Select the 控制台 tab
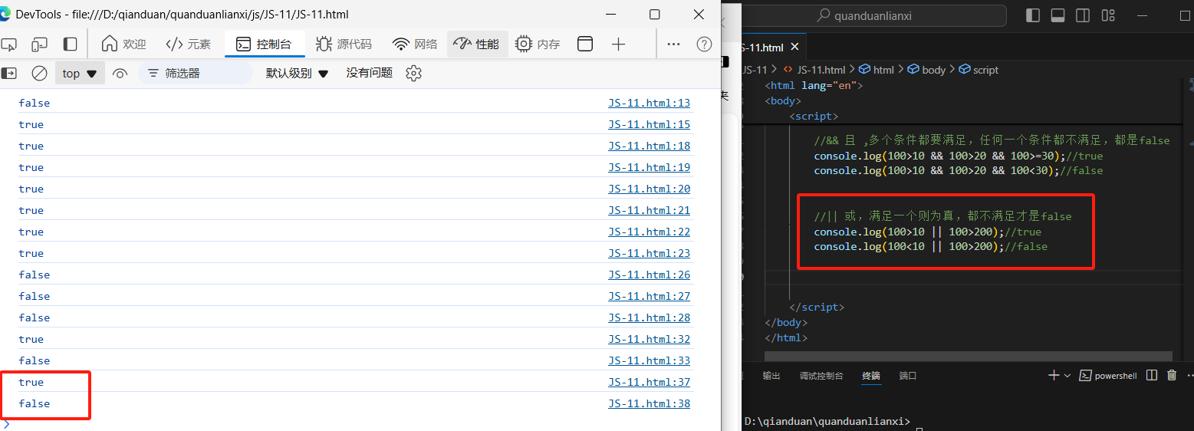Image resolution: width=1194 pixels, height=431 pixels. point(265,44)
